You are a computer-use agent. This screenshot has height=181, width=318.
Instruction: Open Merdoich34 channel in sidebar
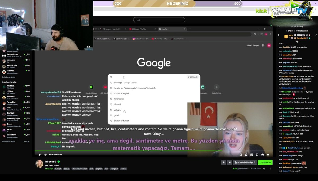coord(16,66)
